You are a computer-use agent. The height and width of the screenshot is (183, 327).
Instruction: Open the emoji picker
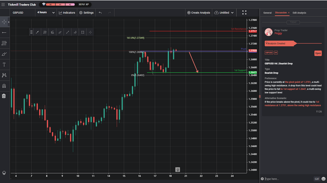pyautogui.click(x=324, y=179)
